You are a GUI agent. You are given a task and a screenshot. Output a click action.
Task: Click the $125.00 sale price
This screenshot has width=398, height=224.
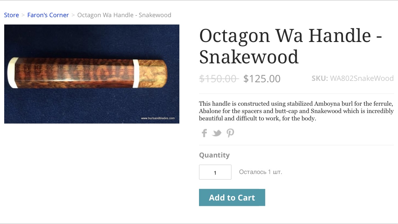pyautogui.click(x=262, y=79)
